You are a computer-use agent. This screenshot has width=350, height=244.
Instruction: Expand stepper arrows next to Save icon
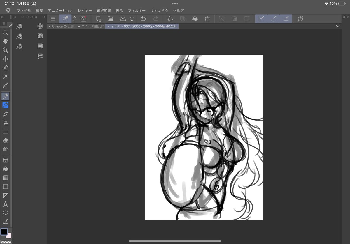click(x=132, y=19)
